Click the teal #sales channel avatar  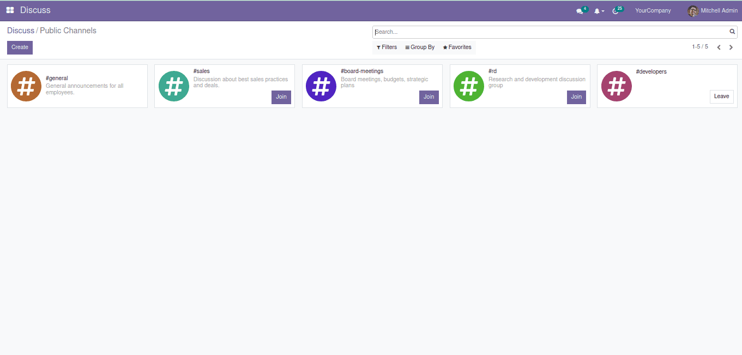tap(174, 86)
